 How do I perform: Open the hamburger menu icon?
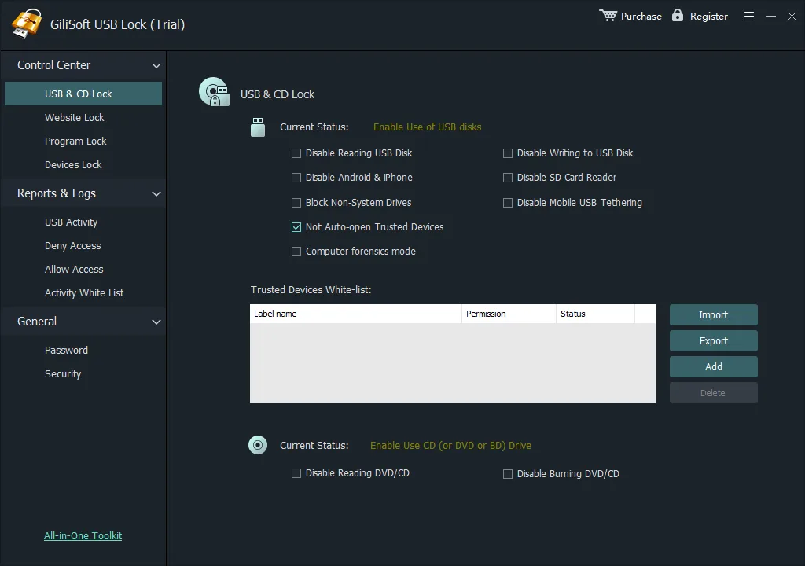click(749, 17)
